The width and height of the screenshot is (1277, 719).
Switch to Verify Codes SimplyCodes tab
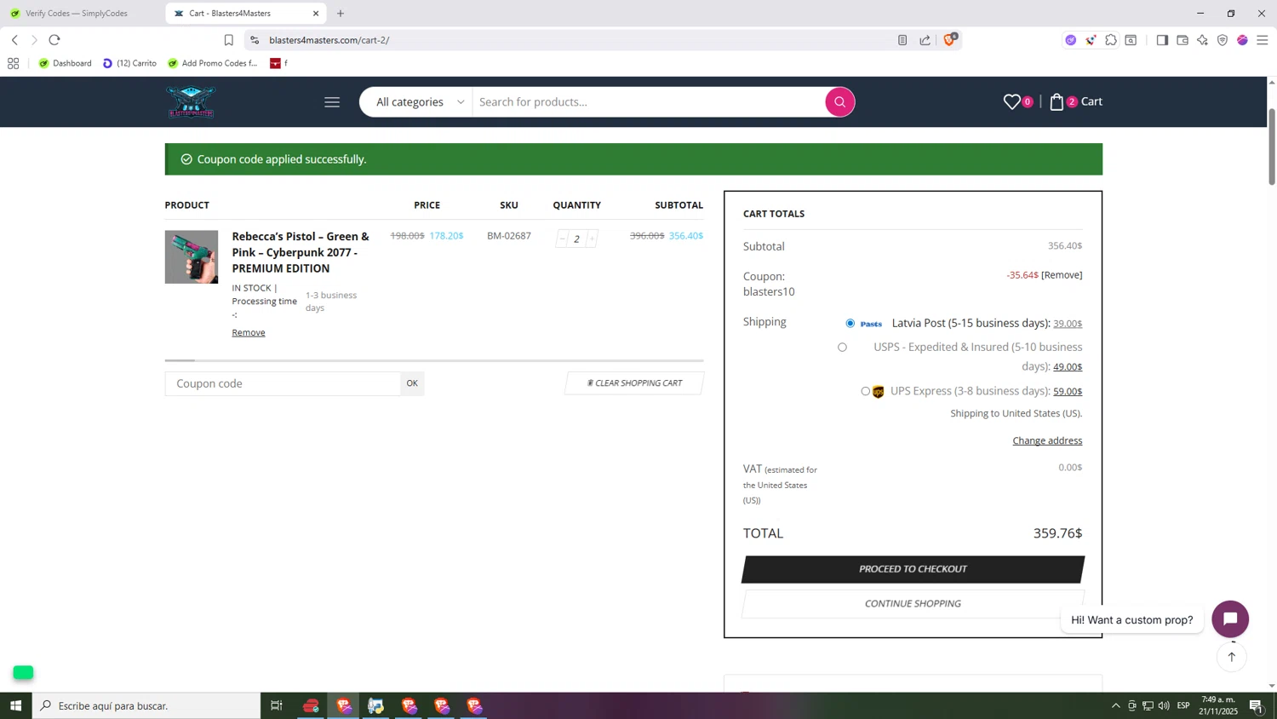point(77,14)
